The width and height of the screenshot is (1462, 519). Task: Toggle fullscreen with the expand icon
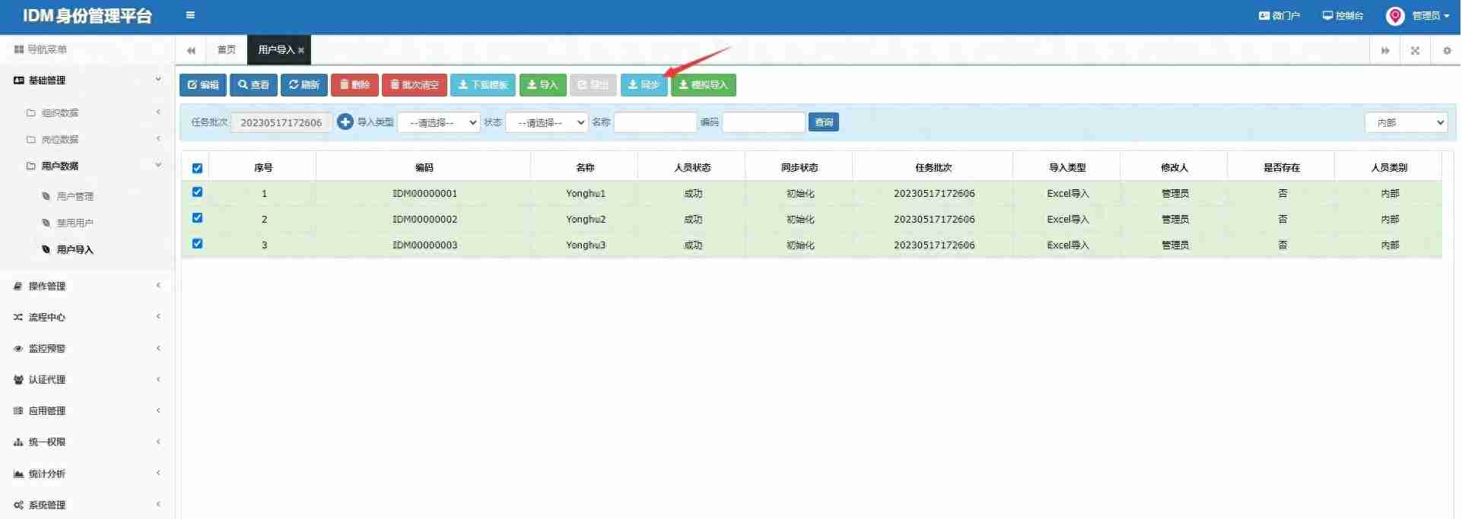click(1415, 50)
